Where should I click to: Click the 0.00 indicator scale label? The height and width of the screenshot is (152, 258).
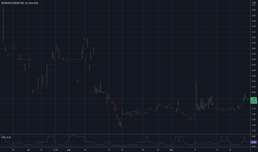coord(254,146)
